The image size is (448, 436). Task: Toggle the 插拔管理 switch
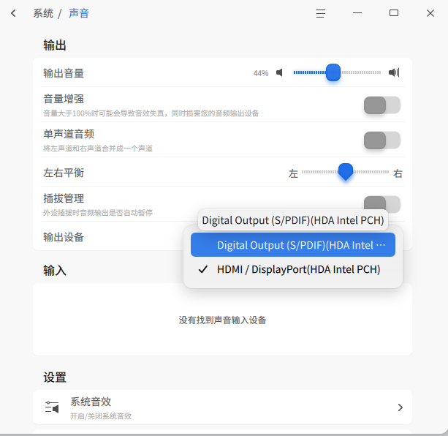click(x=382, y=204)
